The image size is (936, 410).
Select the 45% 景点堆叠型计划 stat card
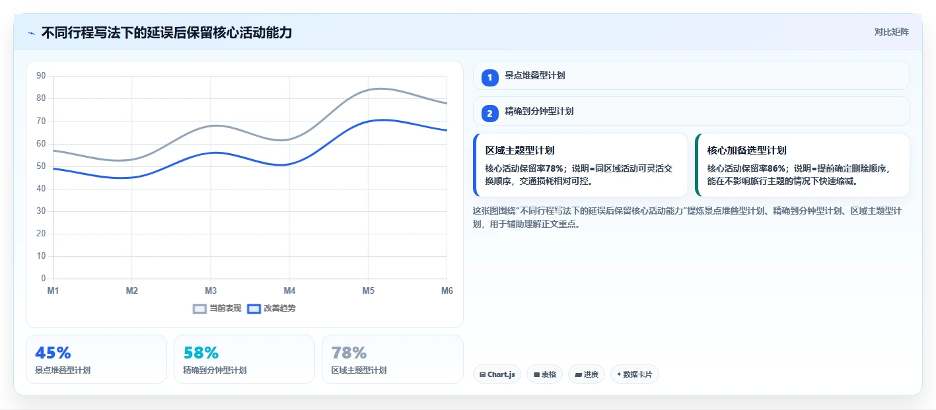pos(96,359)
